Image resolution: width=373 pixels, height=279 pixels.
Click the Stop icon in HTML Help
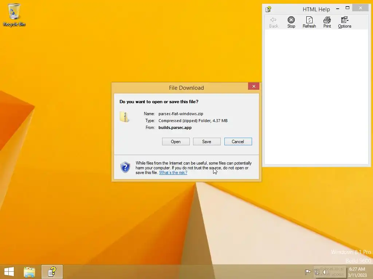point(291,22)
